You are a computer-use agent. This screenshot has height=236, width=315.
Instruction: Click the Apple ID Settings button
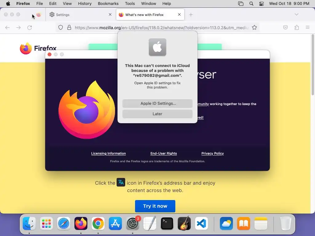pyautogui.click(x=157, y=103)
